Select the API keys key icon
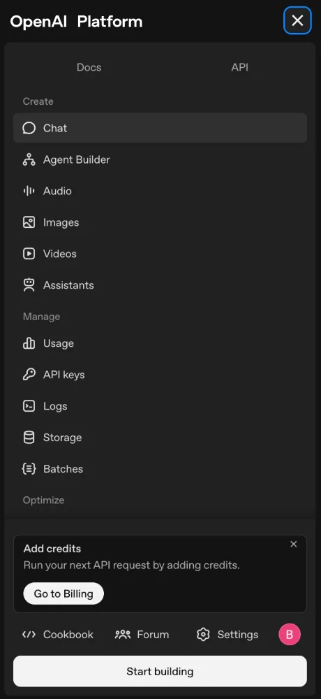 pos(29,375)
